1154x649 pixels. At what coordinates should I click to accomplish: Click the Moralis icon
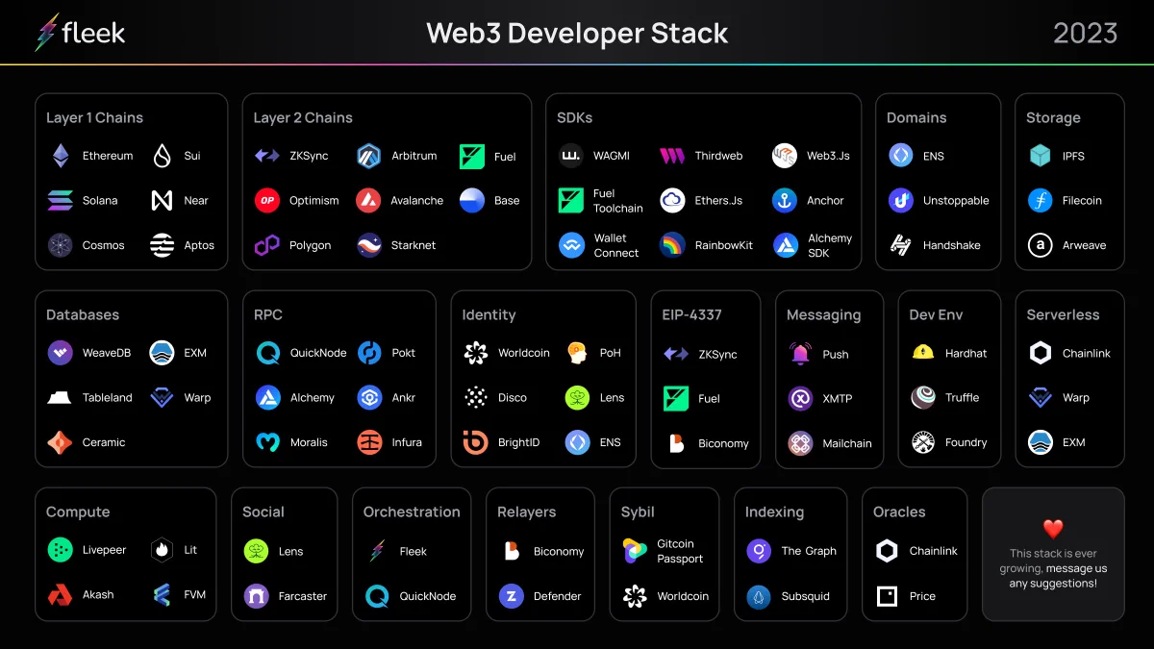[x=267, y=442]
